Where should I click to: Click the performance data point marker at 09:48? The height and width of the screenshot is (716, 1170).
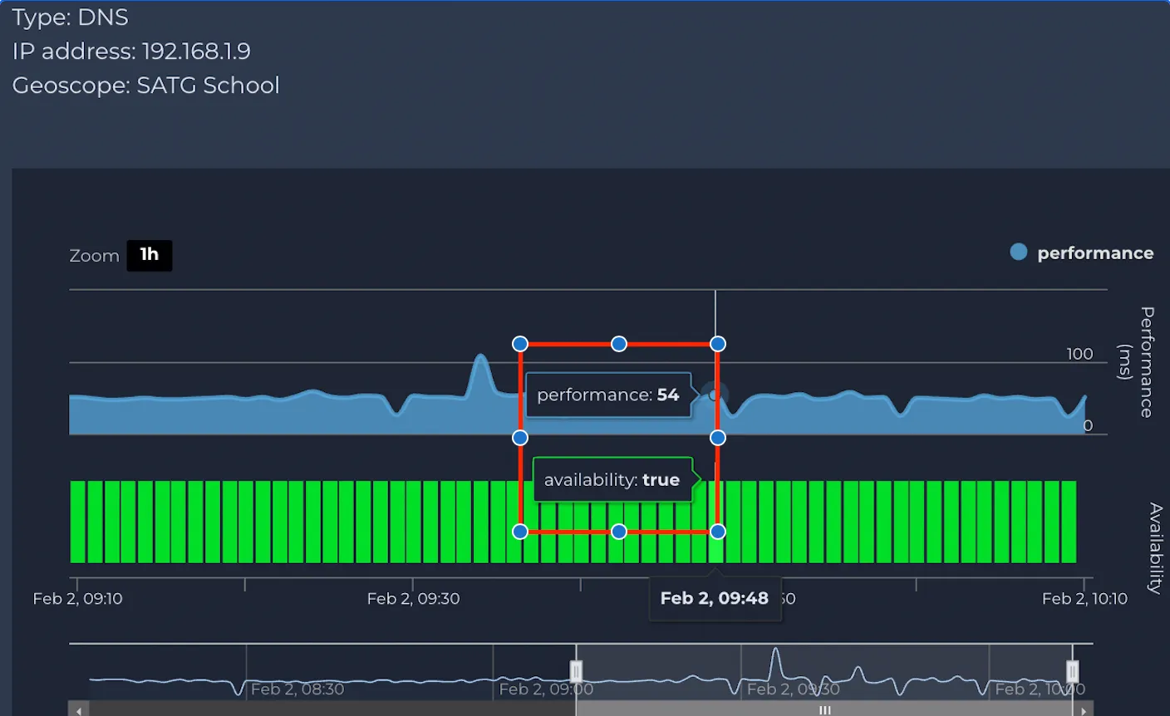[x=714, y=395]
